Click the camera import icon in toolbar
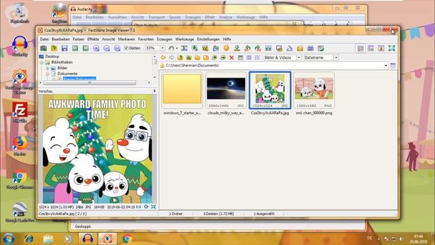 43,48
